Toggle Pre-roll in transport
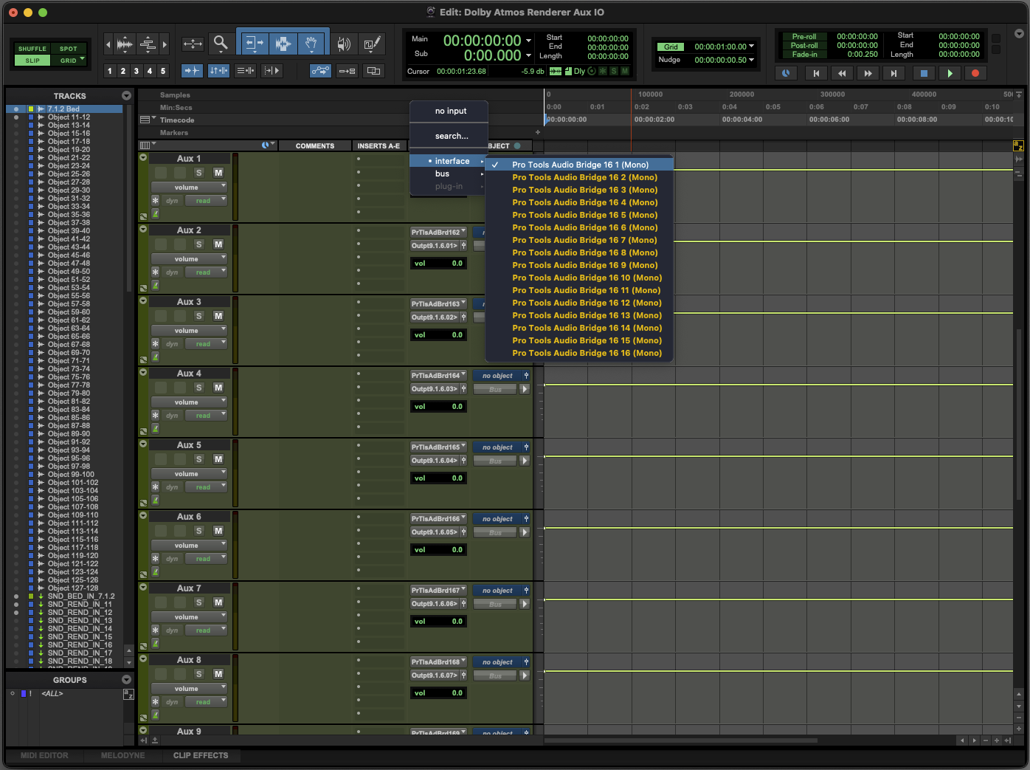1030x770 pixels. (804, 36)
